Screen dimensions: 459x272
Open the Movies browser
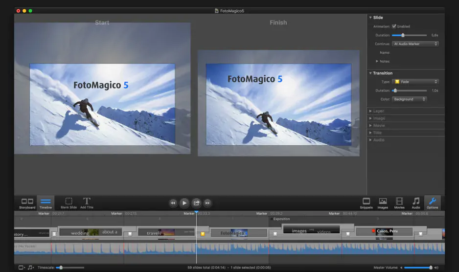coord(399,203)
